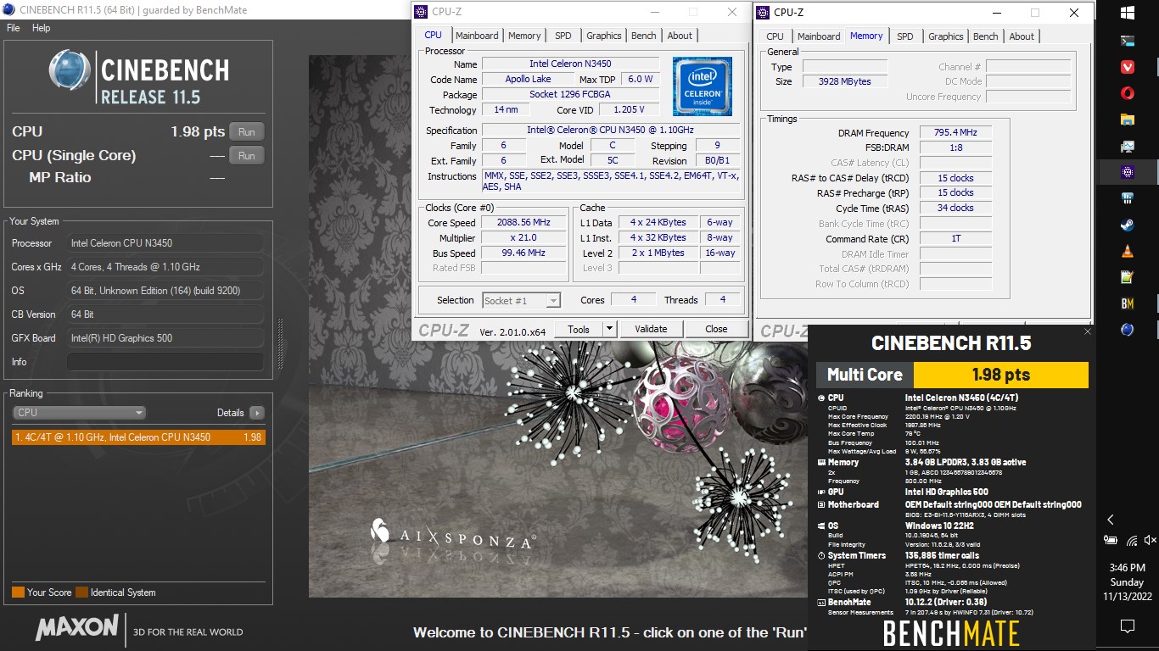
Task: Select About tab in the CPU-Z Timings window
Action: click(1022, 36)
